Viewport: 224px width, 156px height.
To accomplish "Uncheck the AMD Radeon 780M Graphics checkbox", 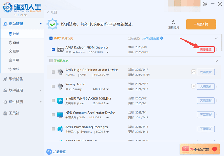I will point(53,49).
